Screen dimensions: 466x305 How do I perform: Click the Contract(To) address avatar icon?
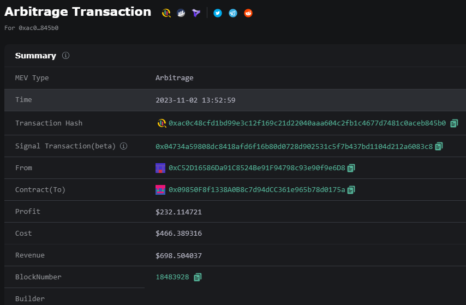click(x=160, y=190)
